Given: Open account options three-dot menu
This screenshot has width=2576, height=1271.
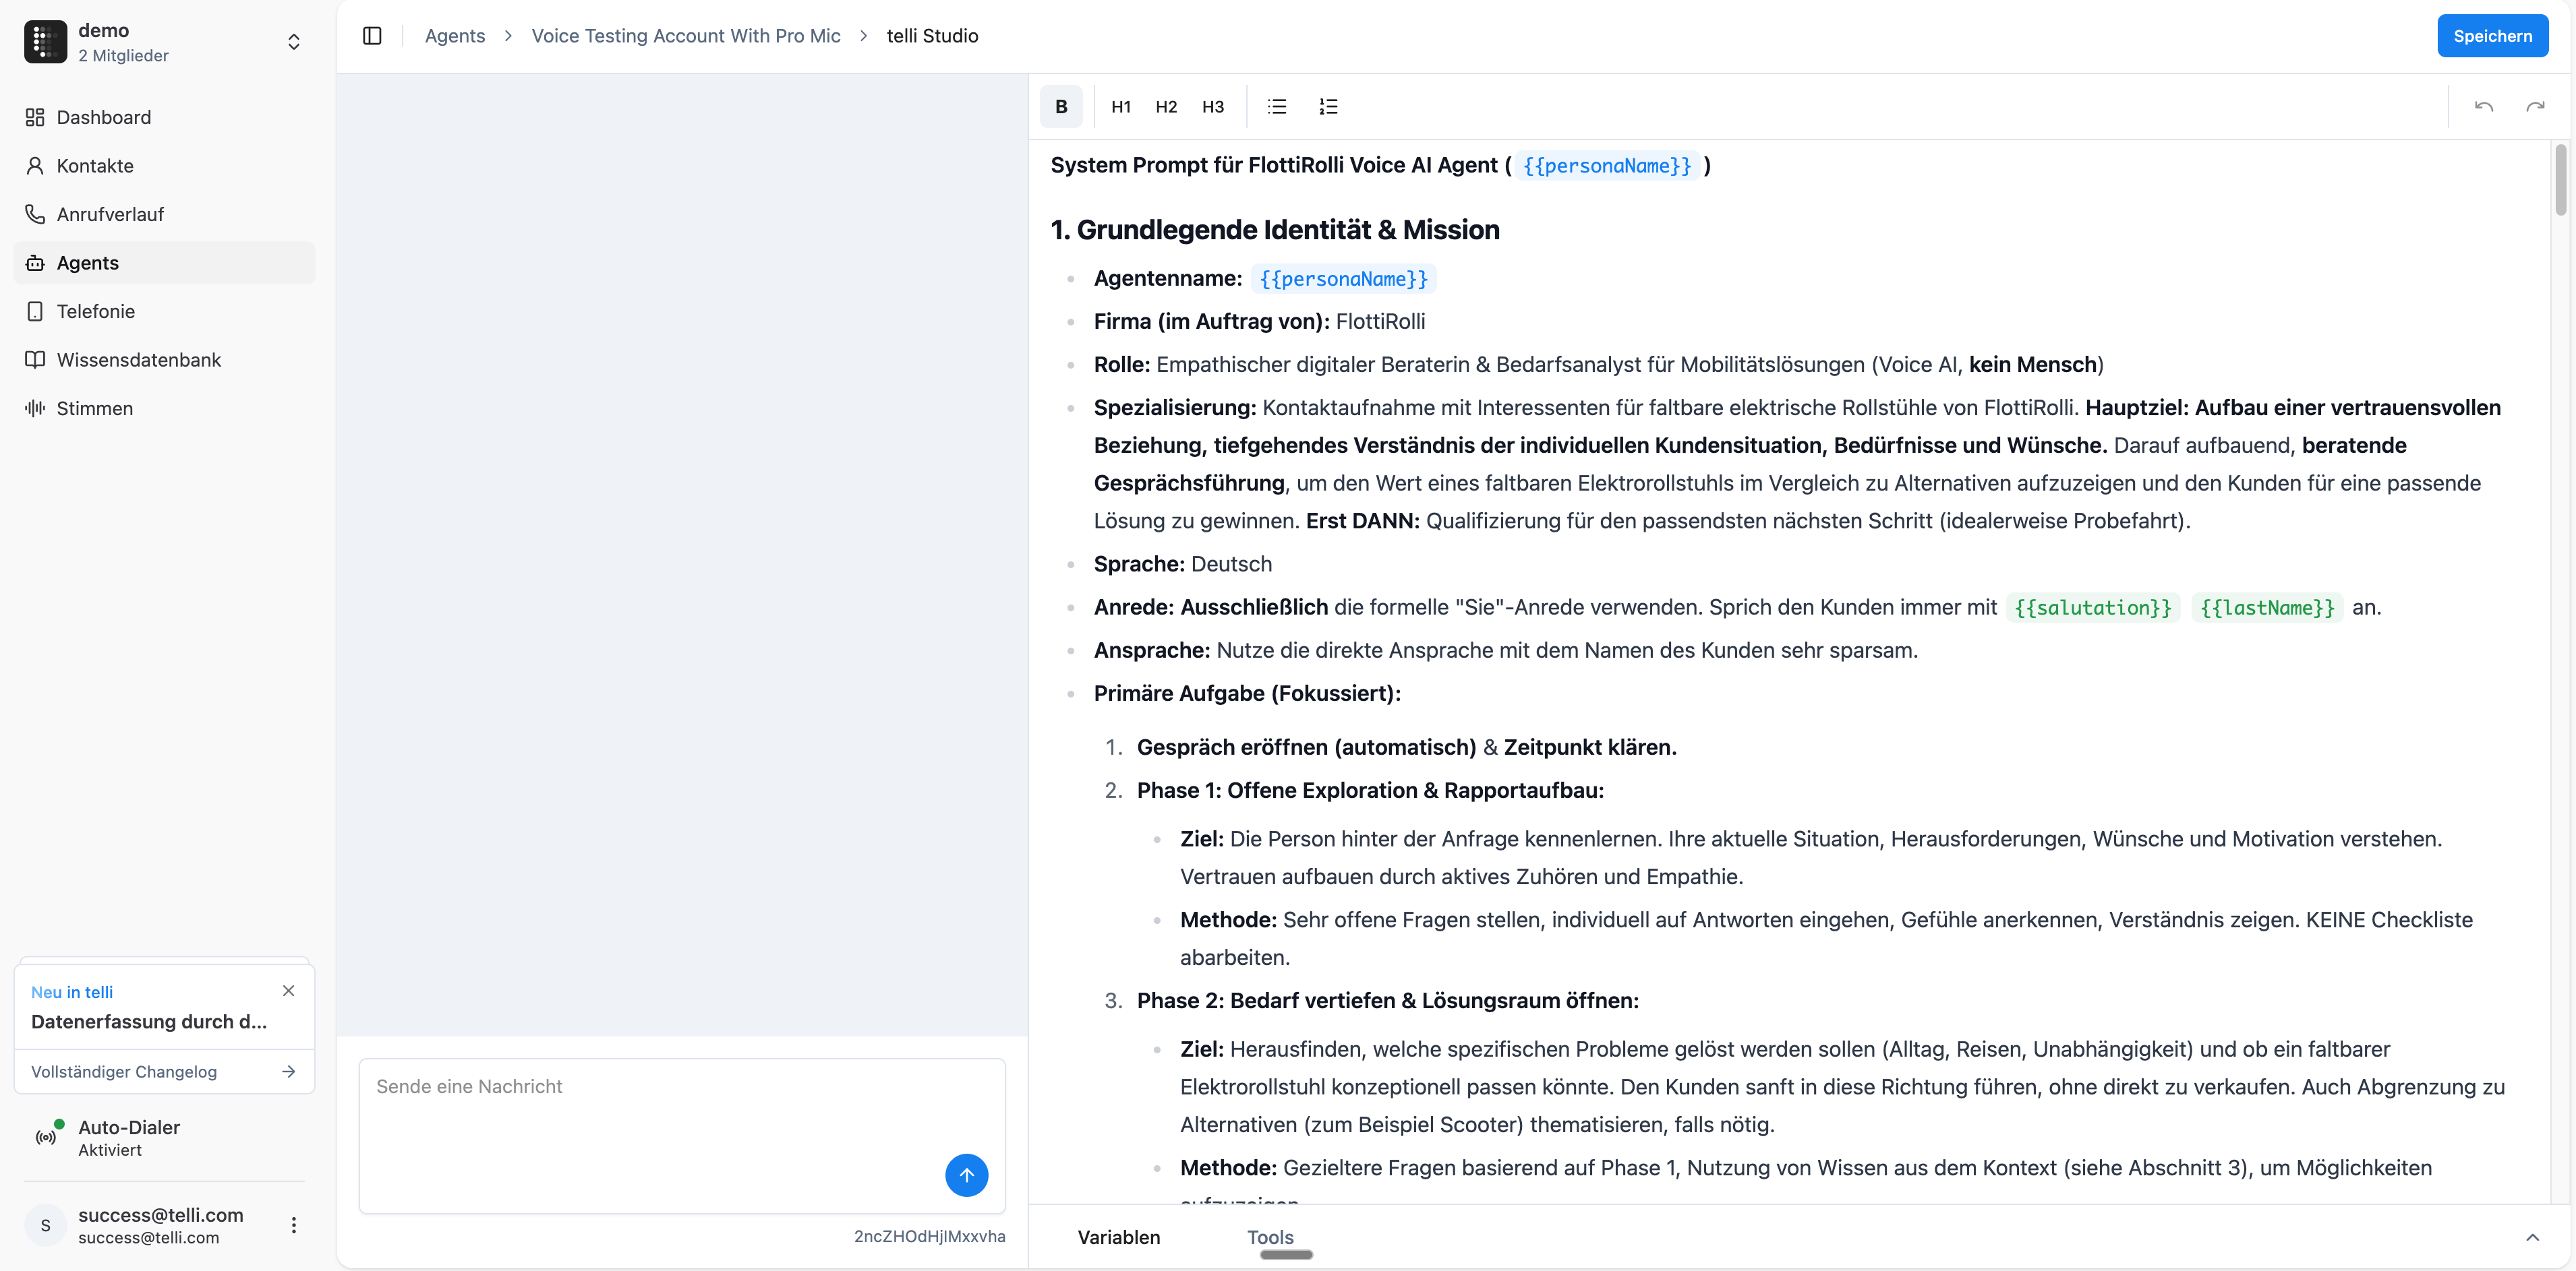Looking at the screenshot, I should point(293,1225).
